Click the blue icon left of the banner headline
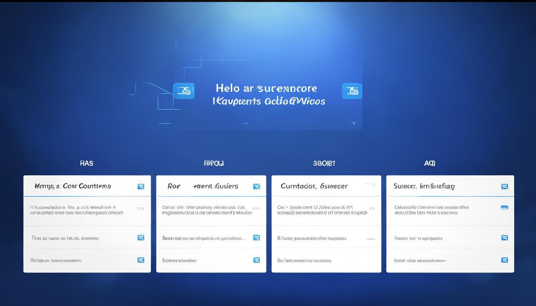536x306 pixels. [x=184, y=91]
